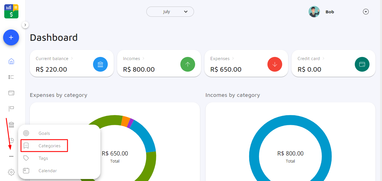
Task: Open the Expenses card link
Action: (x=222, y=58)
